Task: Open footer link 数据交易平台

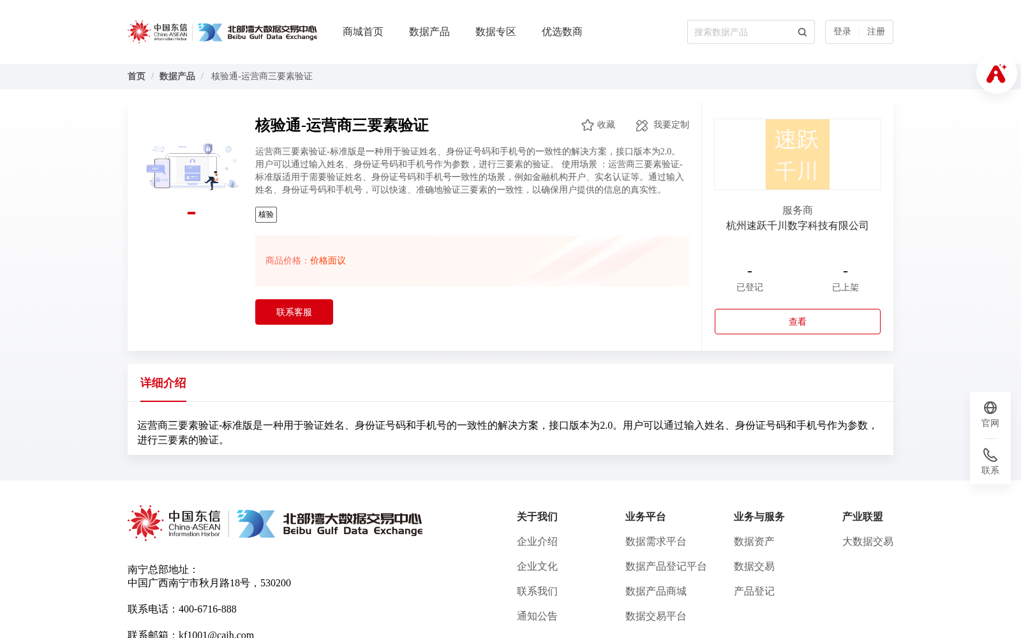Action: click(x=656, y=616)
